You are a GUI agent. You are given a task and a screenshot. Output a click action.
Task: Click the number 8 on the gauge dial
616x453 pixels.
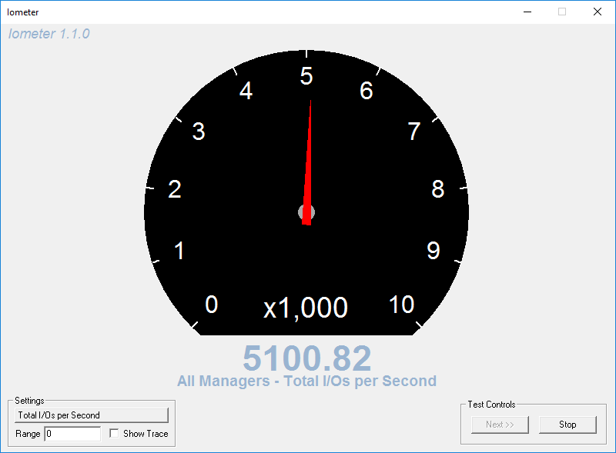(437, 189)
